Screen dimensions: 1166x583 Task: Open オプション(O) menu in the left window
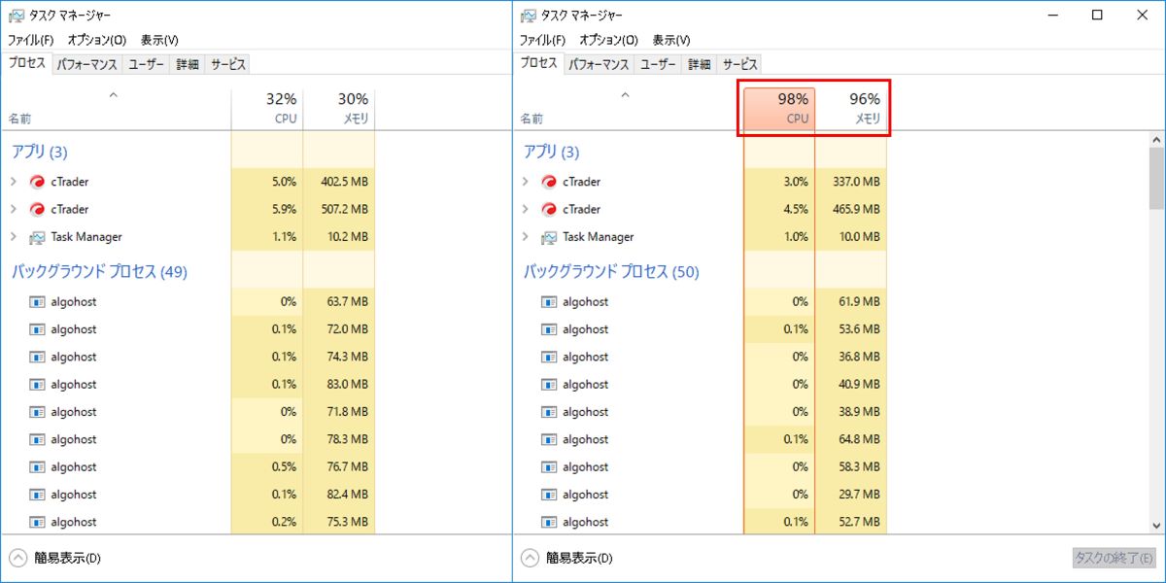tap(97, 40)
